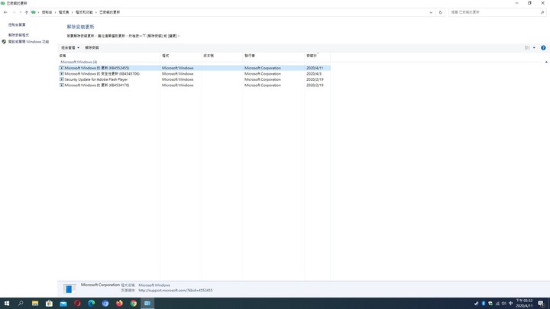Open Microsoft Store from taskbar
Viewport: 550px width, 309px height.
coord(49,304)
